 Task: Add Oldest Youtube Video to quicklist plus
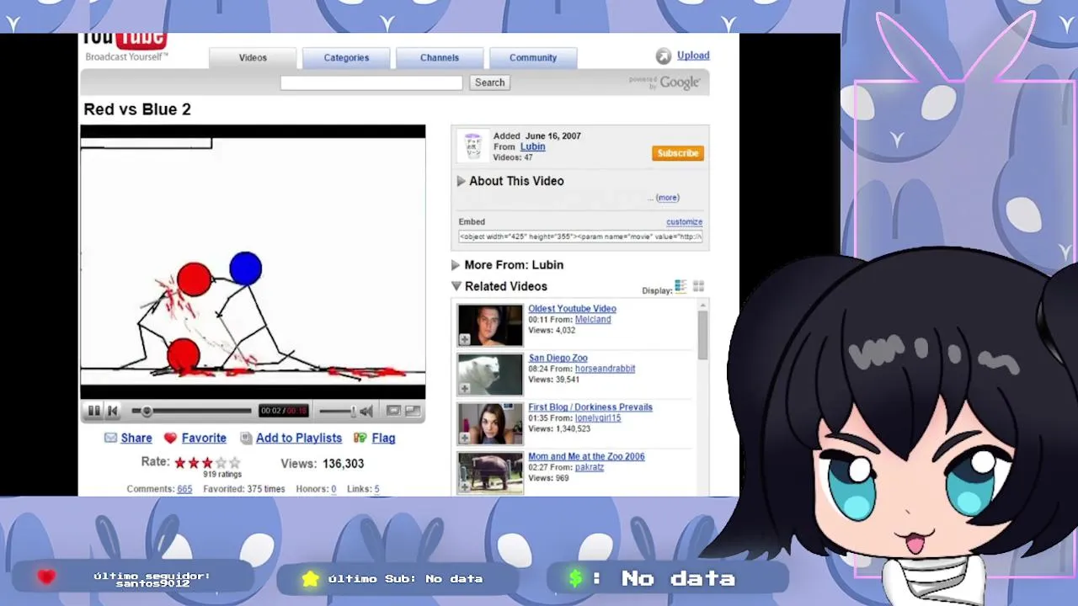tap(464, 339)
